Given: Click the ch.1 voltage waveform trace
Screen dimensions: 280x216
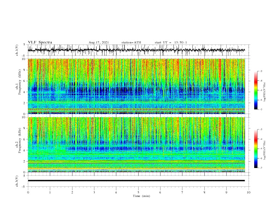Looking at the screenshot, I should click(136, 50).
